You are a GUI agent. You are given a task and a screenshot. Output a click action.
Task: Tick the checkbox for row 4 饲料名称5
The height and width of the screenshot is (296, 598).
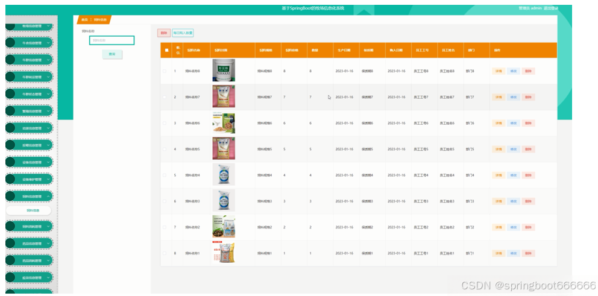[165, 149]
